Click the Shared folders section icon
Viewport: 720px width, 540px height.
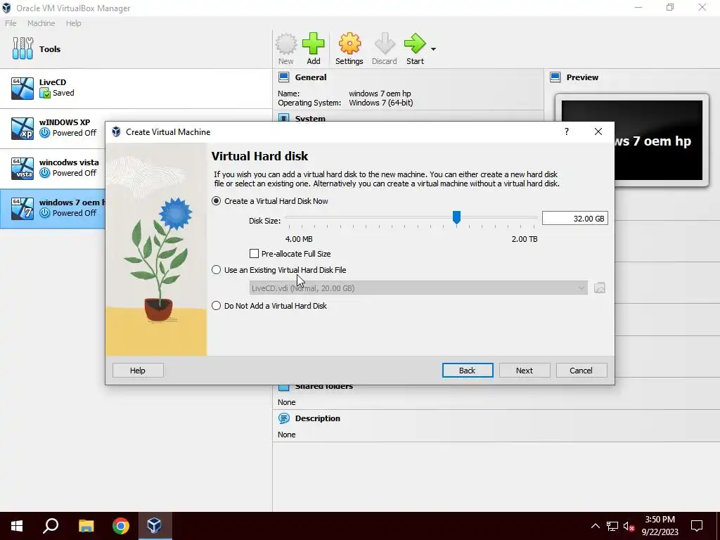[284, 387]
